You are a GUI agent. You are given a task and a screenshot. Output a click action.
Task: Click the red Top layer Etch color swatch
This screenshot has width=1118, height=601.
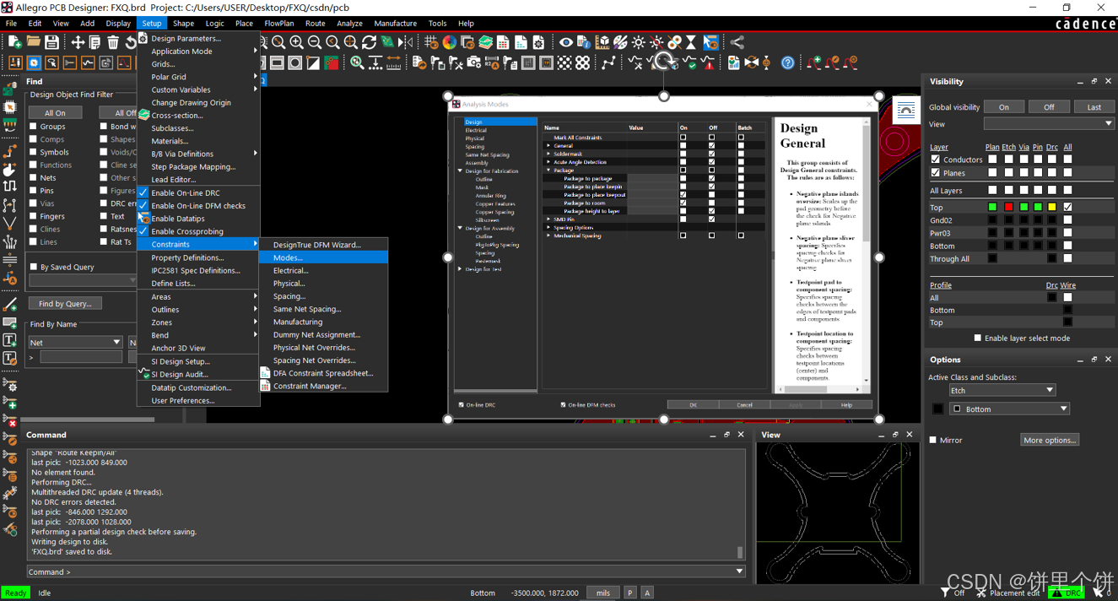pos(1008,207)
